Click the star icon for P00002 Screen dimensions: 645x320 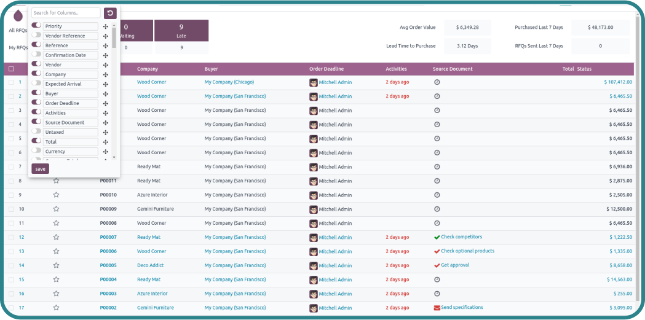tap(56, 308)
